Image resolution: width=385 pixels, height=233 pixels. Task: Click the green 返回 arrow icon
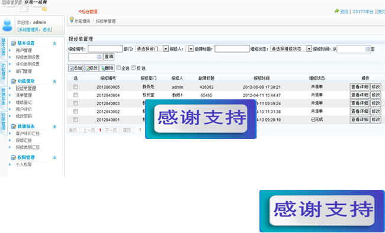[x=337, y=11]
